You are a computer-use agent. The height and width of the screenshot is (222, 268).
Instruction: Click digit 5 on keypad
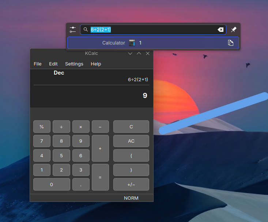pyautogui.click(x=61, y=155)
